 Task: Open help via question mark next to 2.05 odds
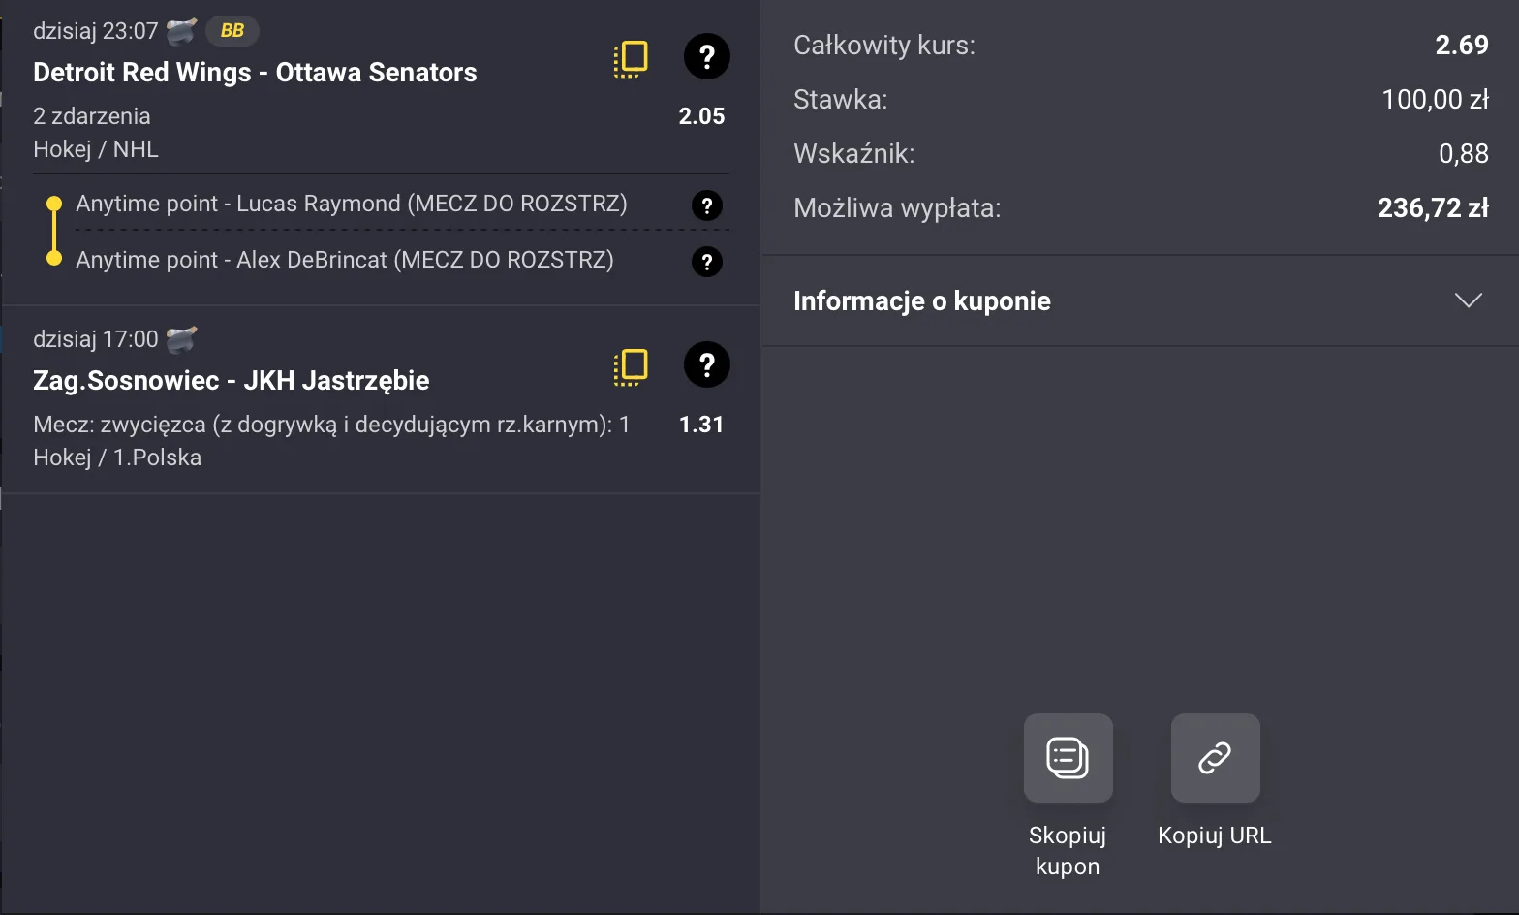coord(706,57)
